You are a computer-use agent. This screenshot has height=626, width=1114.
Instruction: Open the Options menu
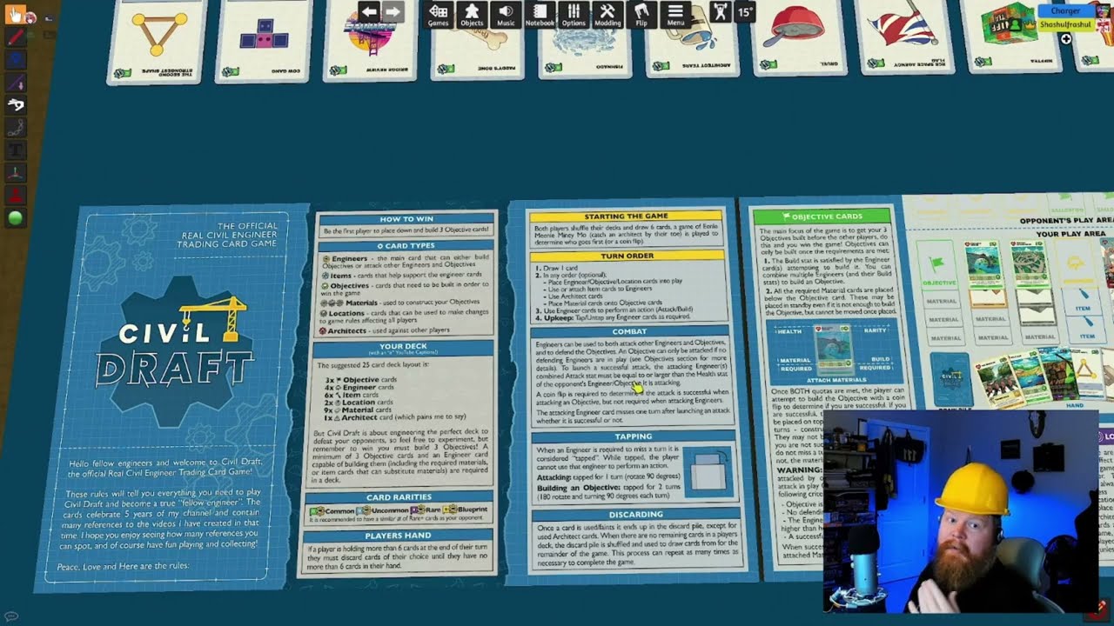tap(574, 14)
